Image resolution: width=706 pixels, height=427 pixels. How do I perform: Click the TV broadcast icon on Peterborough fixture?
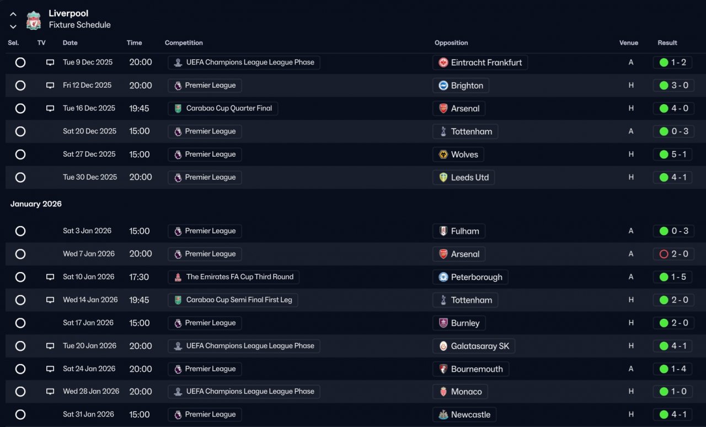50,277
